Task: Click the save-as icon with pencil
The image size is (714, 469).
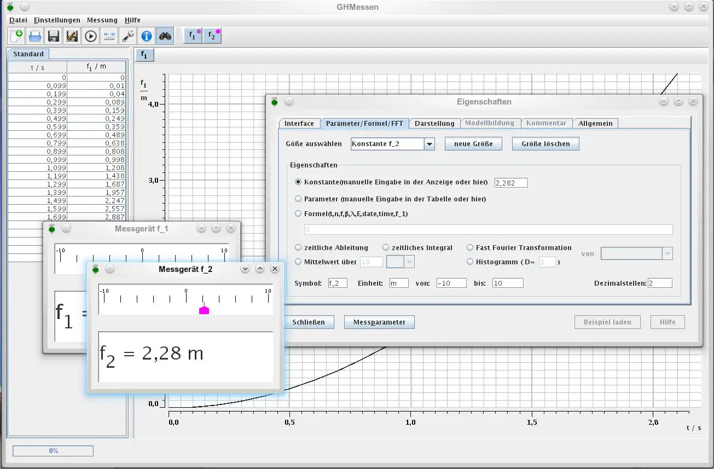Action: [72, 36]
